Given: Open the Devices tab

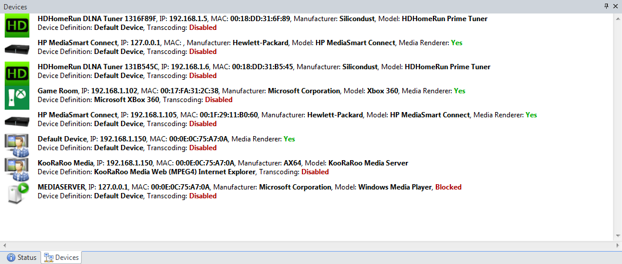Looking at the screenshot, I should 61,258.
